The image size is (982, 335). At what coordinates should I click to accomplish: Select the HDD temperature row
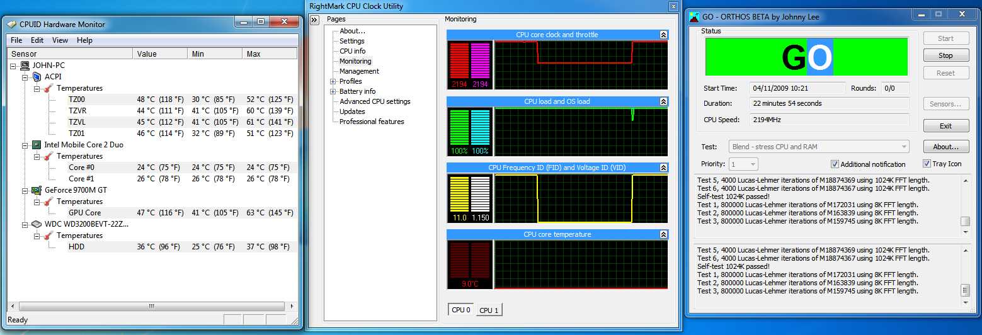[x=183, y=247]
